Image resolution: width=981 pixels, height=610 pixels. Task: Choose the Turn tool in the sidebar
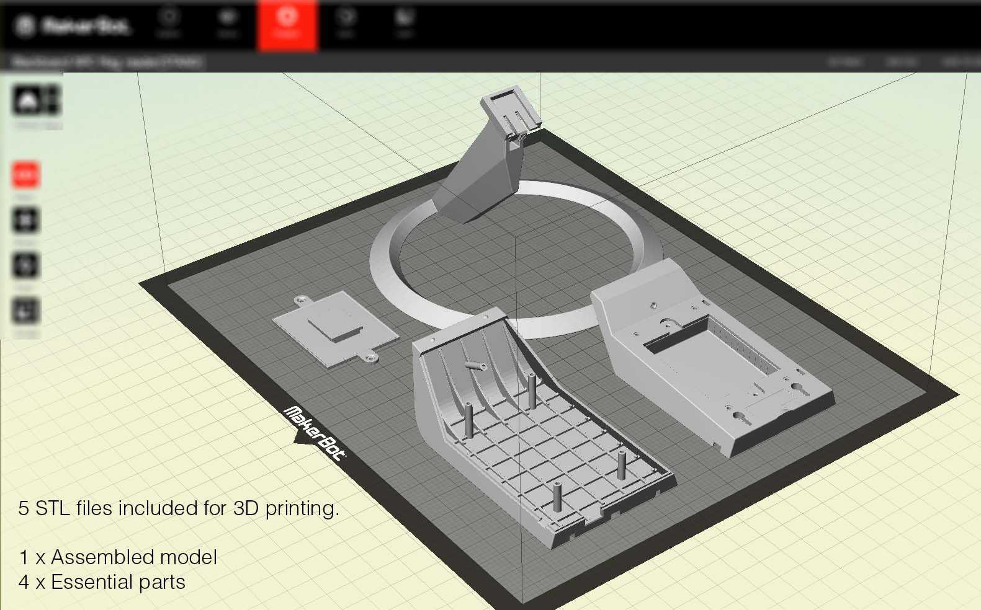point(25,265)
